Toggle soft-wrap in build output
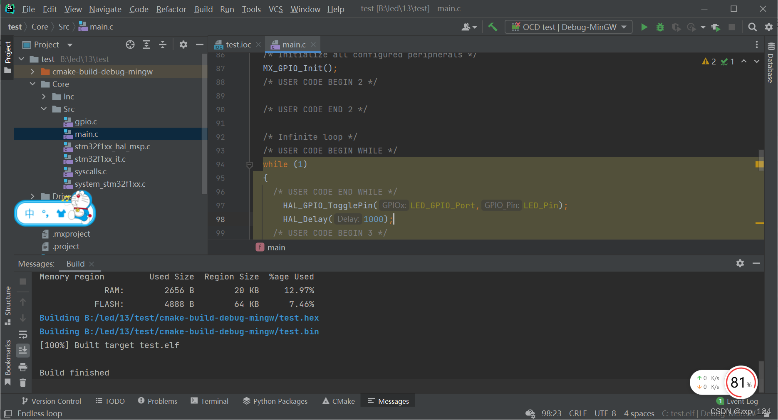778x420 pixels. (23, 335)
